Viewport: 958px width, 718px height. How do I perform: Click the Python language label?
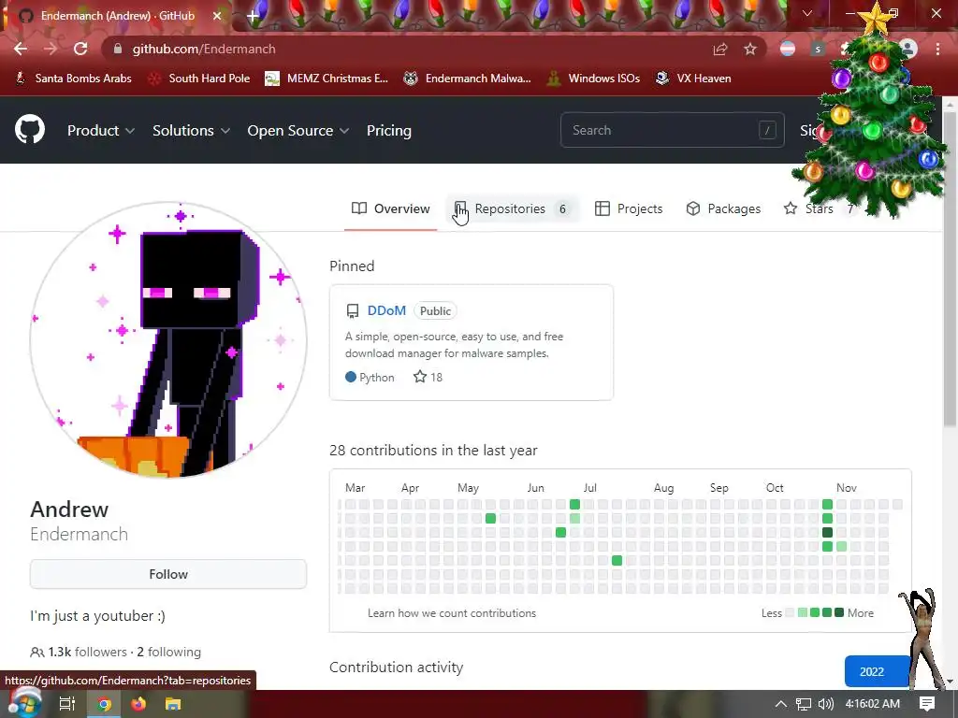(370, 377)
